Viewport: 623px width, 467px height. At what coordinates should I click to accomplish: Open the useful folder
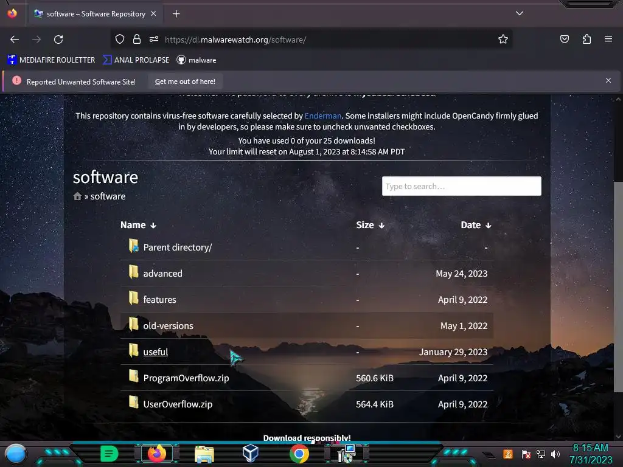(x=155, y=352)
